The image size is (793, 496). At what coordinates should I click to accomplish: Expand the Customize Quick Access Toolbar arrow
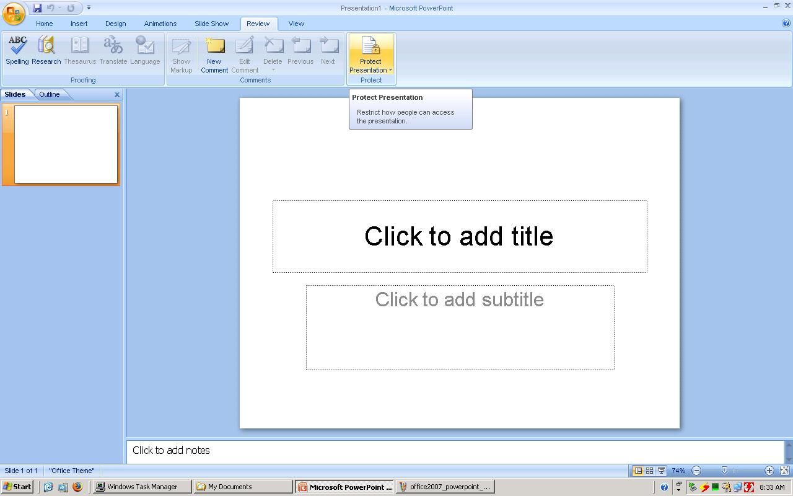click(89, 8)
